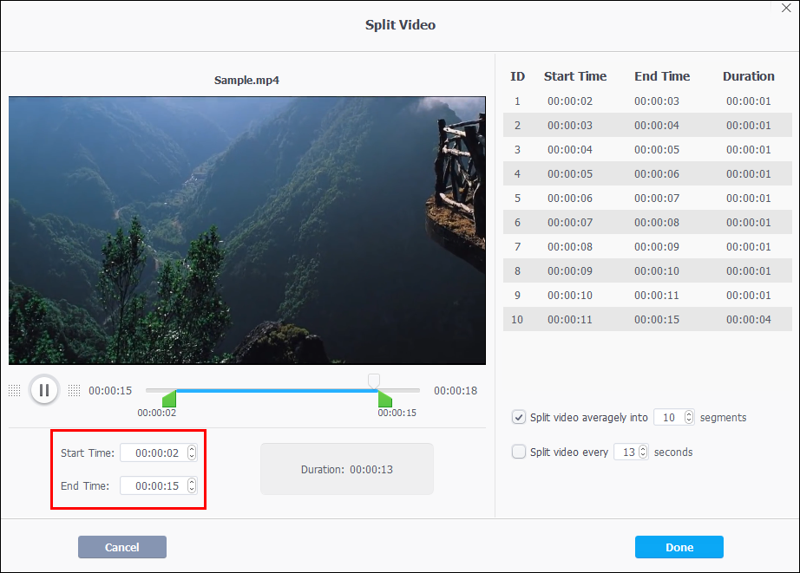Click the 00:00:04 duration cell of segment 10

(749, 320)
